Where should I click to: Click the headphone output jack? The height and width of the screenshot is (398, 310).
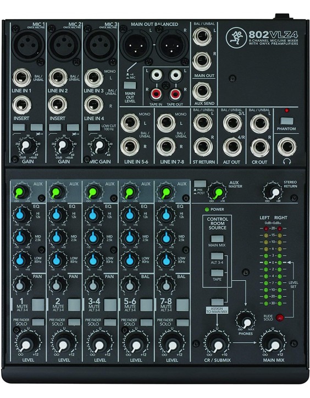287,147
